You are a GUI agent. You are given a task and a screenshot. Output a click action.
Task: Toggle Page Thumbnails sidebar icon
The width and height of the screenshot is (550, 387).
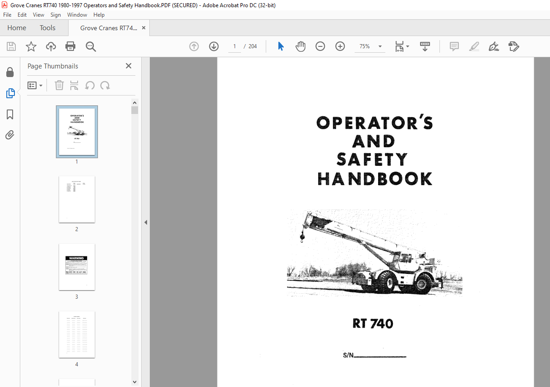point(10,93)
